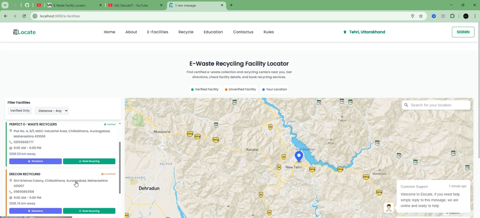Click Book Recycling for Perfect E-Waste Recyclers
This screenshot has width=480, height=218.
89,161
